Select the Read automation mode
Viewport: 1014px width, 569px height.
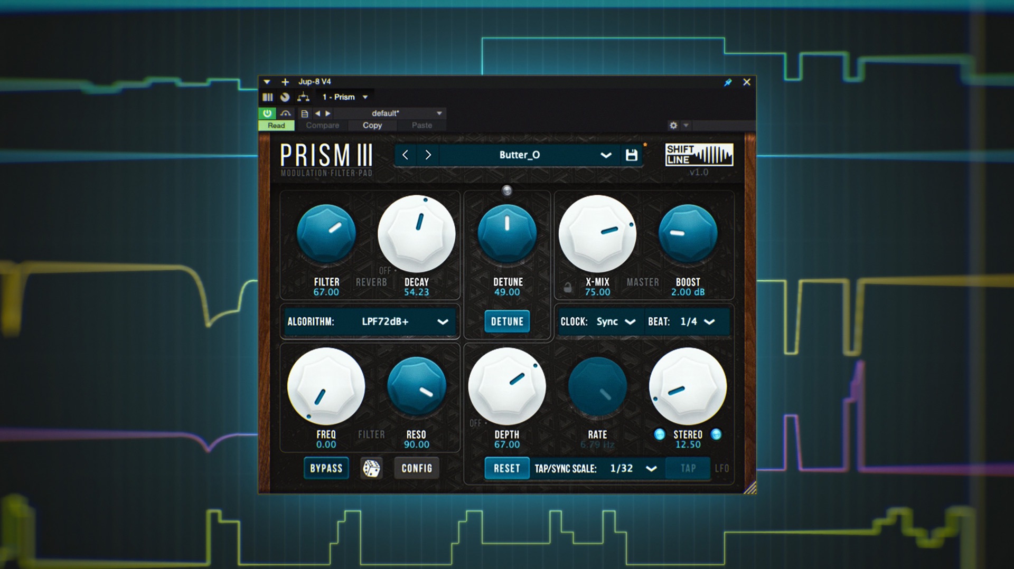coord(276,126)
